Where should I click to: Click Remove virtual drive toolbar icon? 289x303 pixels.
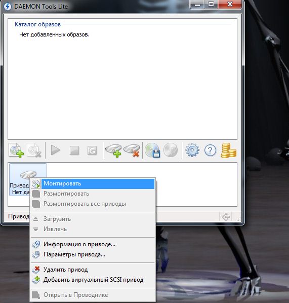point(132,150)
